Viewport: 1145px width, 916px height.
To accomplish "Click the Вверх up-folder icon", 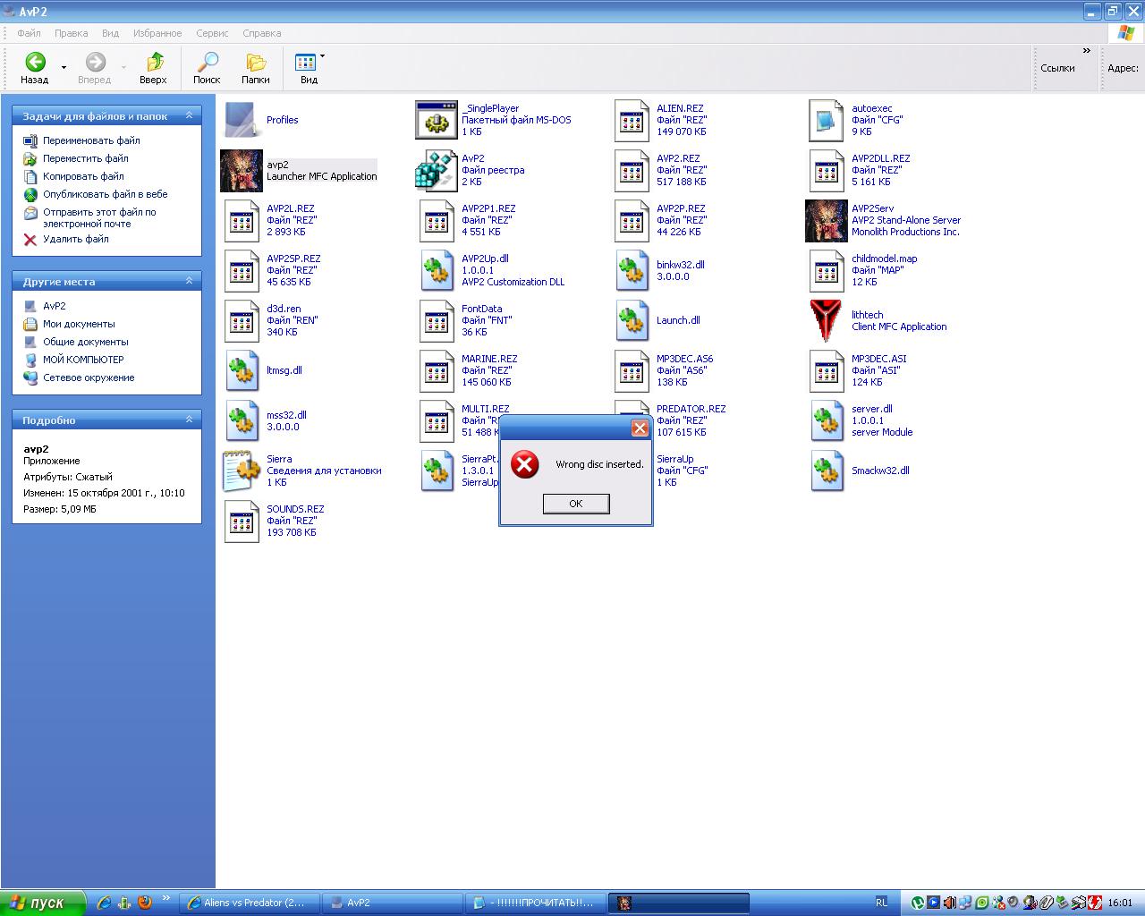I will pyautogui.click(x=154, y=62).
